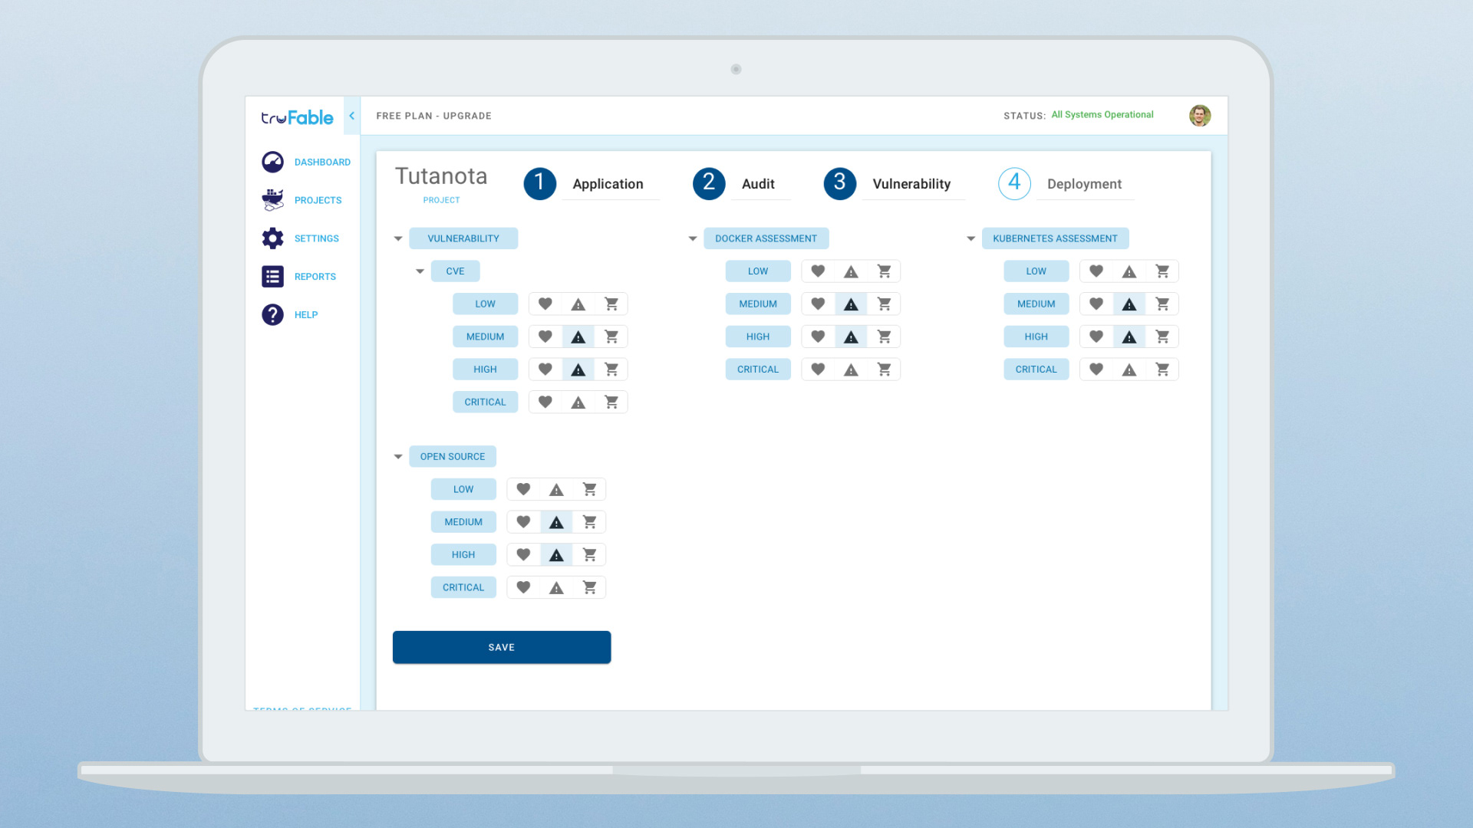The image size is (1473, 828).
Task: Click the Reports list icon
Action: pyautogui.click(x=272, y=276)
